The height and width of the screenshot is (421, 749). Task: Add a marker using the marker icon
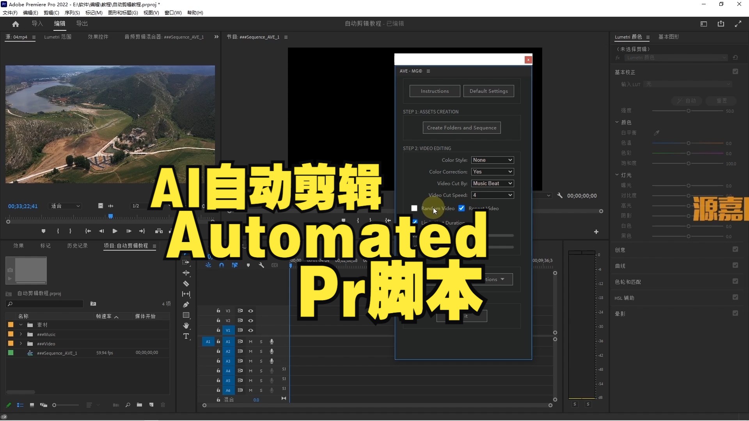248,265
